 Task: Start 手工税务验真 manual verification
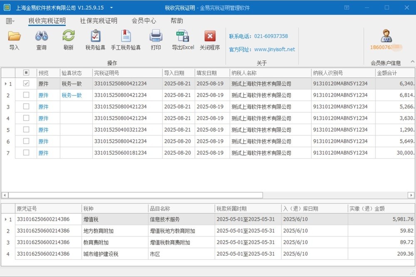pyautogui.click(x=126, y=37)
